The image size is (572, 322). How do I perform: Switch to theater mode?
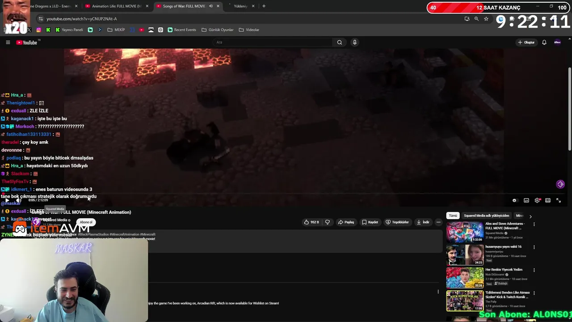[548, 200]
